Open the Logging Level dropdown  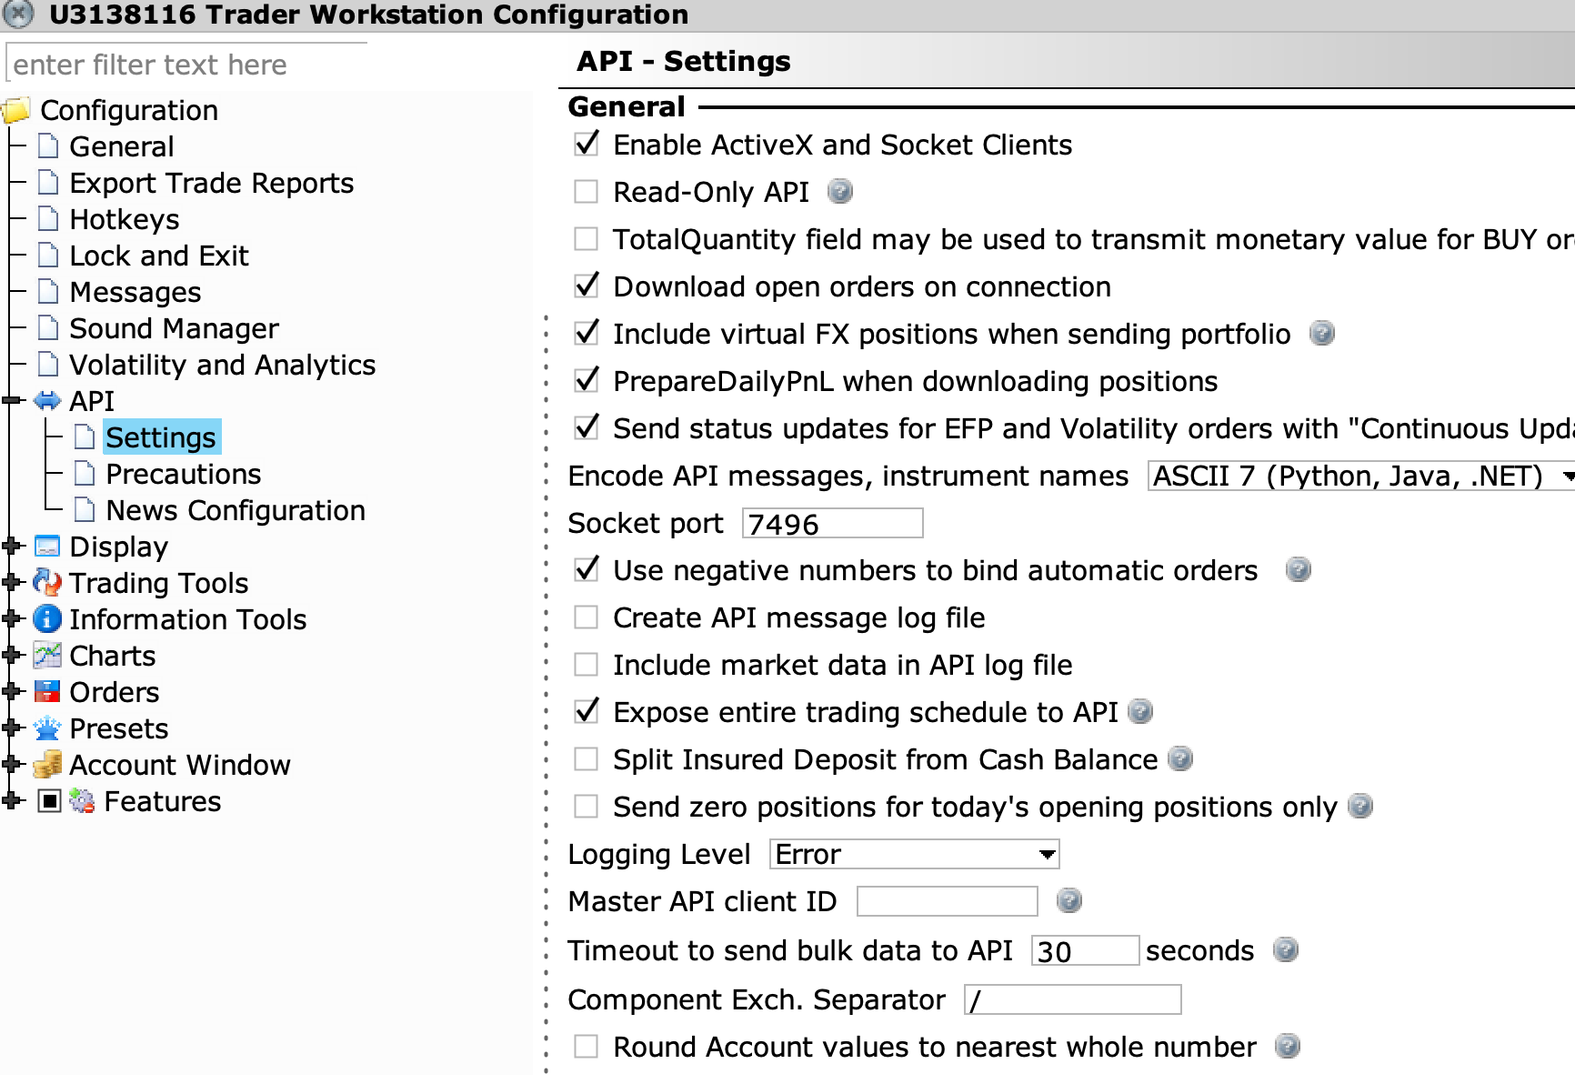coord(914,854)
